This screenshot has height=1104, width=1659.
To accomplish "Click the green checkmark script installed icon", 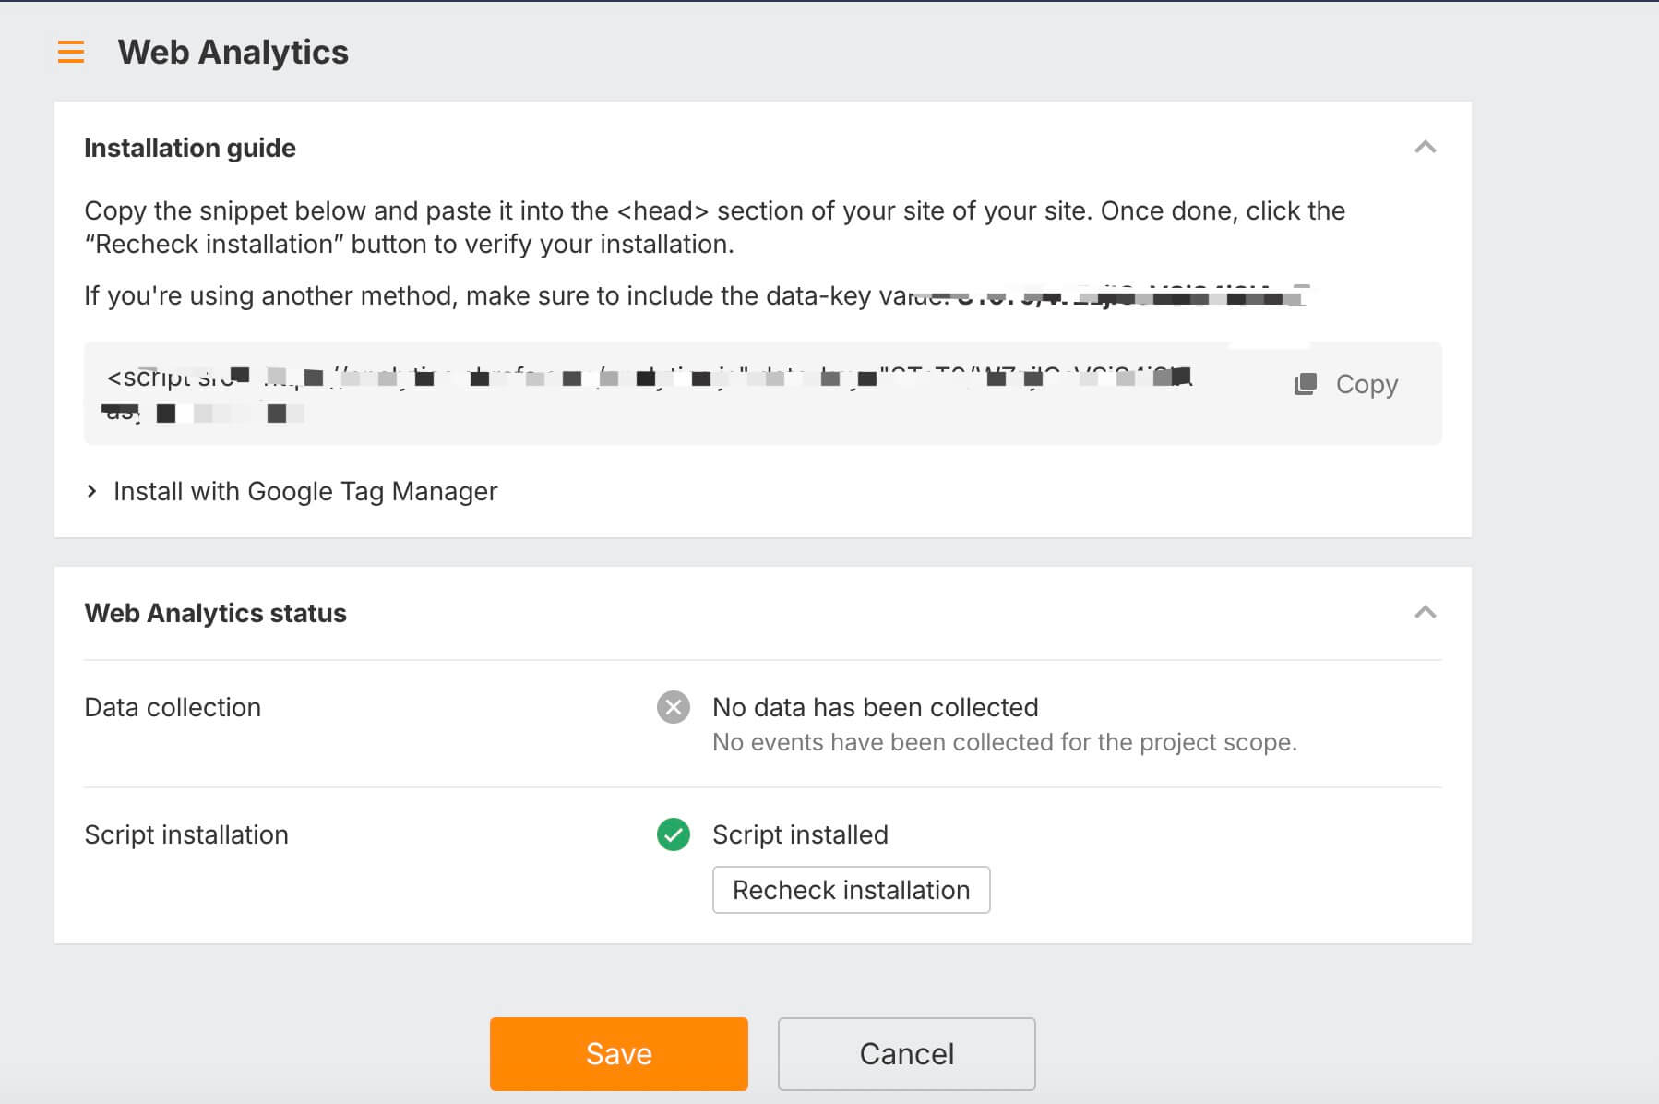I will click(x=674, y=834).
